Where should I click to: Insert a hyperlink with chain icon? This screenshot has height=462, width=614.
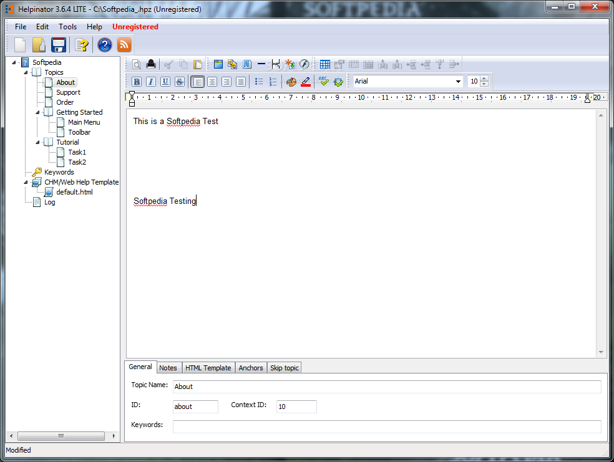coord(233,65)
